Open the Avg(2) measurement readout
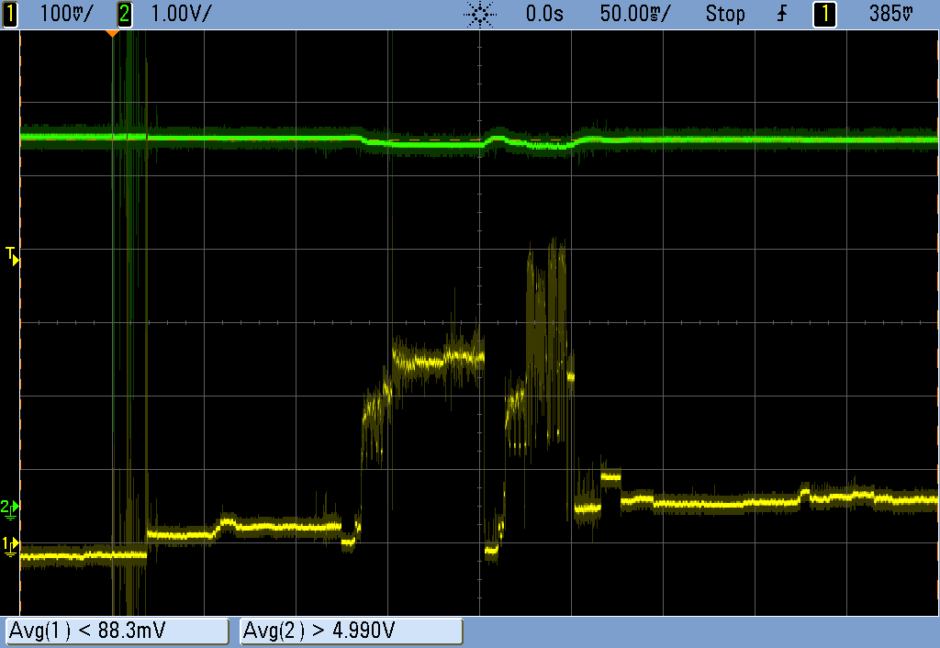The height and width of the screenshot is (648, 940). 351,631
